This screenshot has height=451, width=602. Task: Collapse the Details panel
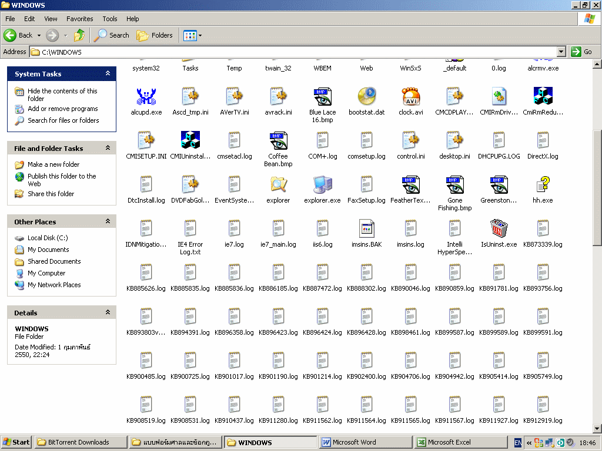coord(108,312)
